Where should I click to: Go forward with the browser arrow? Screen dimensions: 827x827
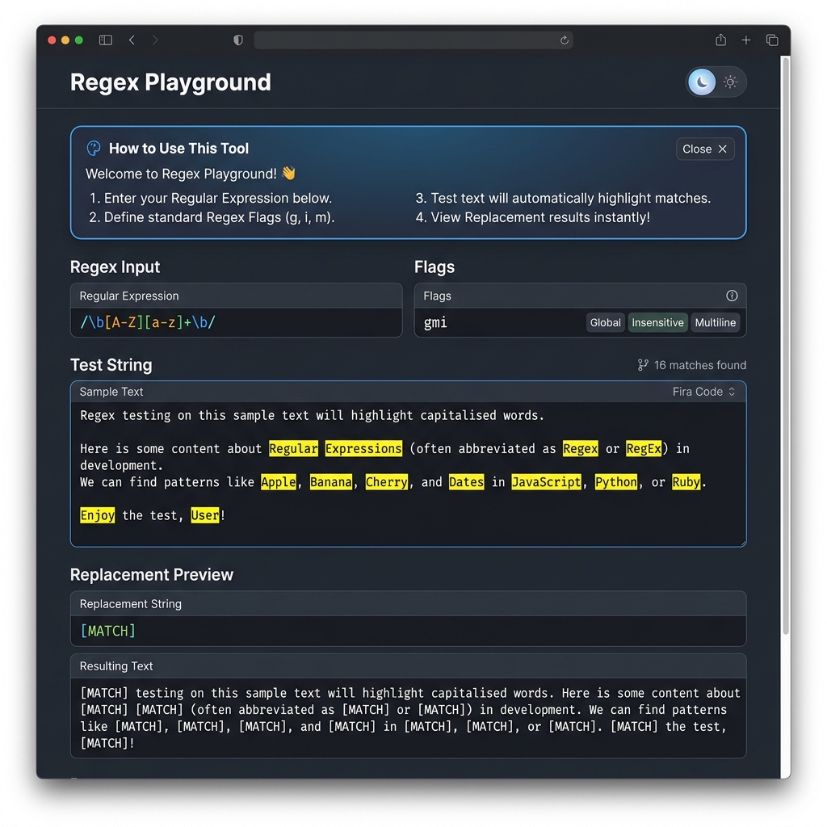click(x=155, y=40)
